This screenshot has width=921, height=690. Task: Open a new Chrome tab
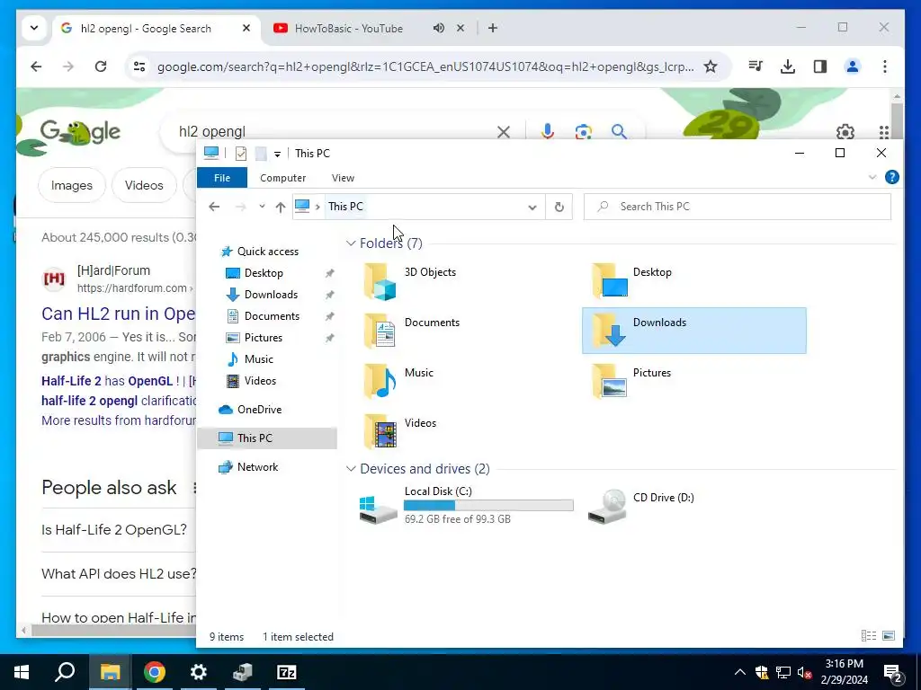[x=493, y=28]
